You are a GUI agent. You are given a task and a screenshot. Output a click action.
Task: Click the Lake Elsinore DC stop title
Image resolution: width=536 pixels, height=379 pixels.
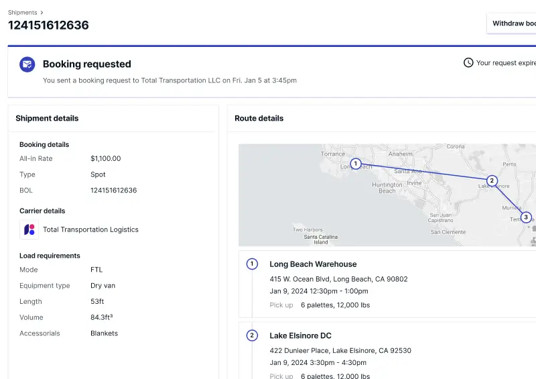click(300, 336)
